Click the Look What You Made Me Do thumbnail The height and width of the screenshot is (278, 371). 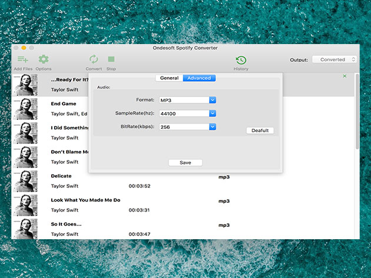click(25, 205)
